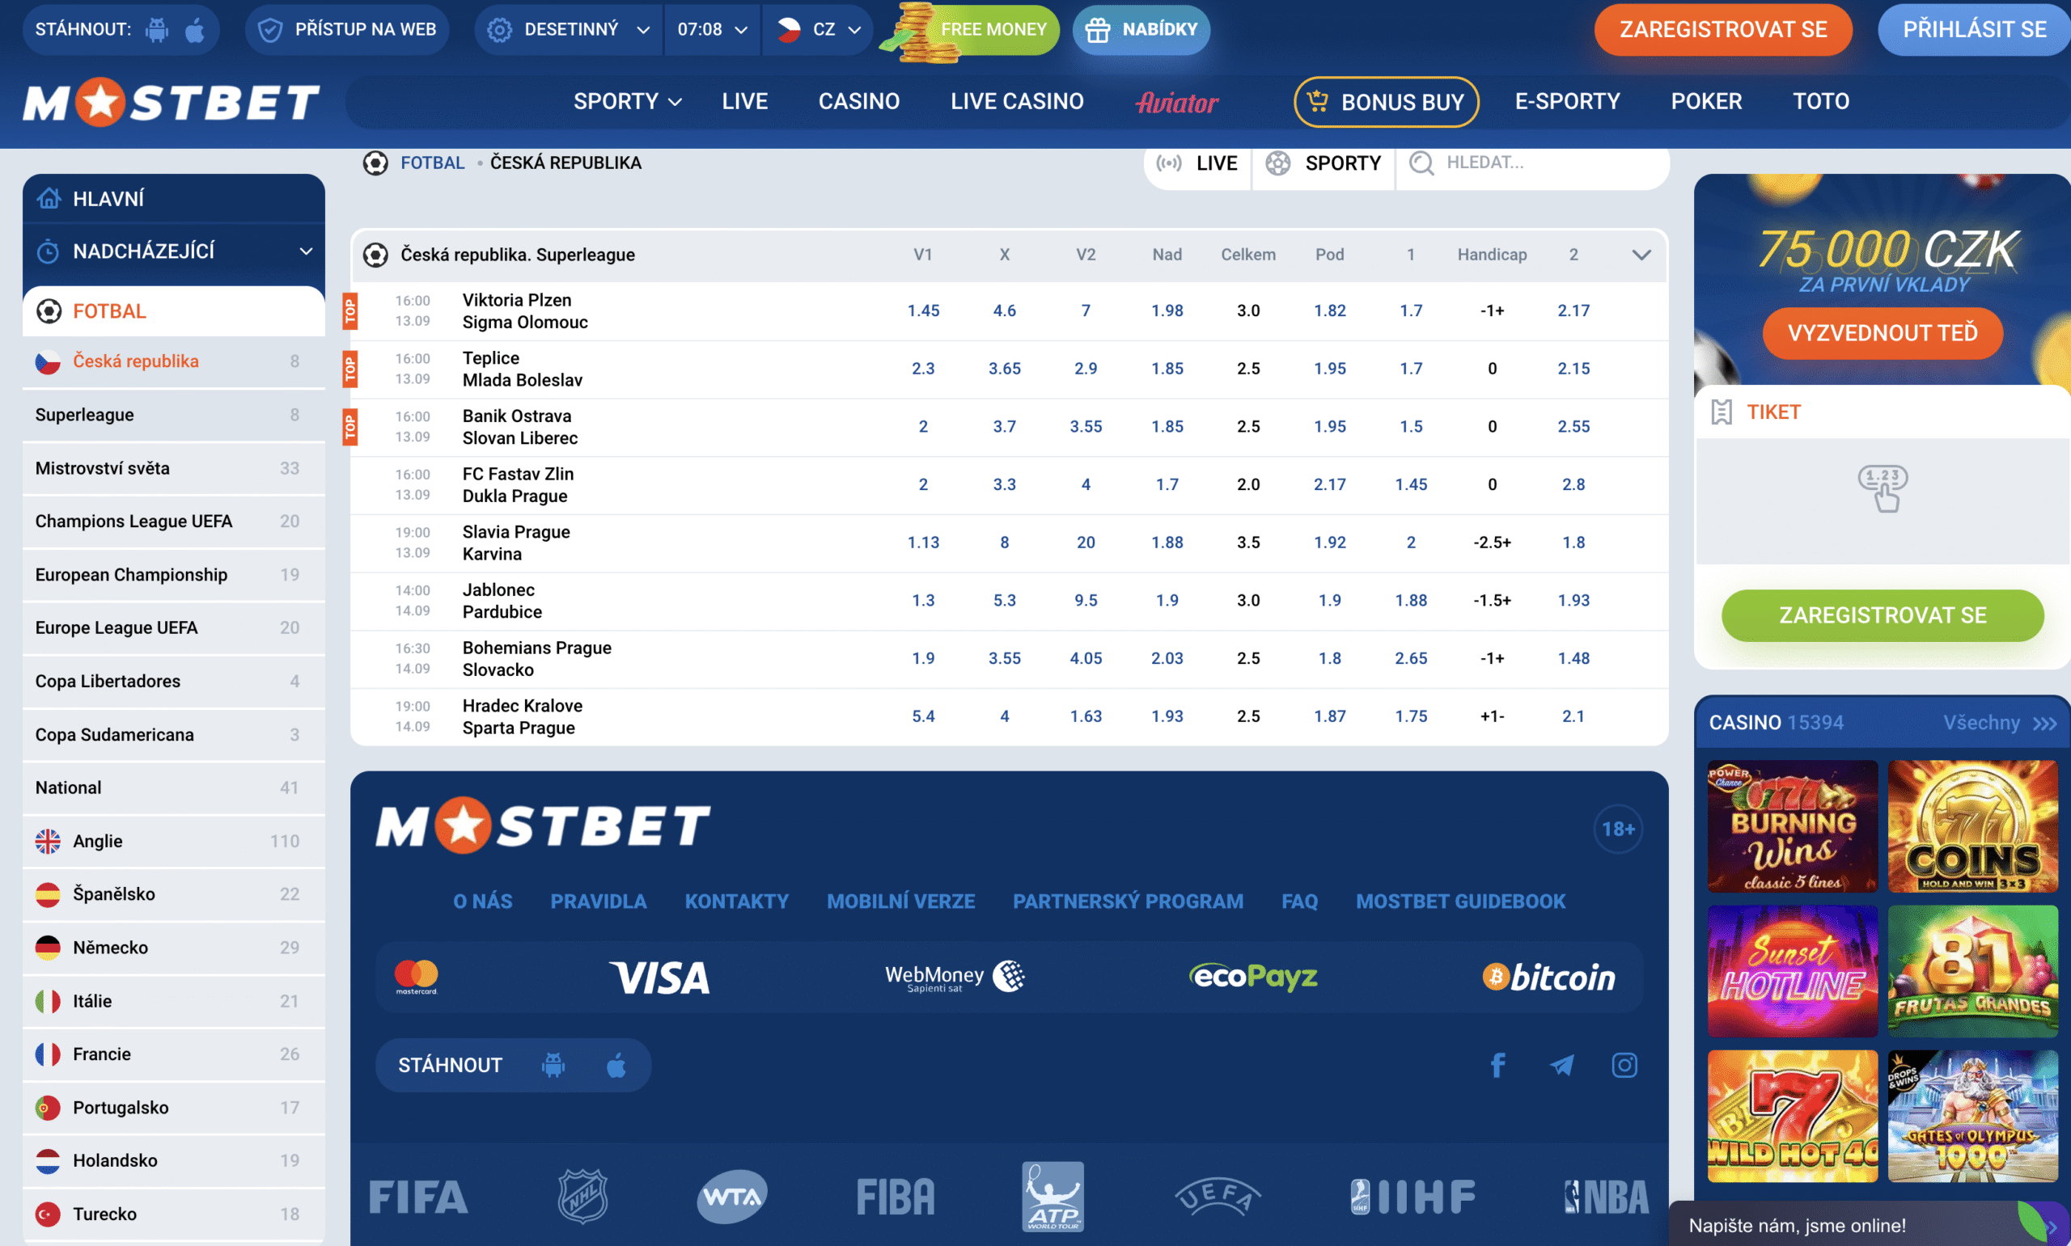Open the Aviator game link
Viewport: 2071px width, 1246px height.
(1176, 103)
